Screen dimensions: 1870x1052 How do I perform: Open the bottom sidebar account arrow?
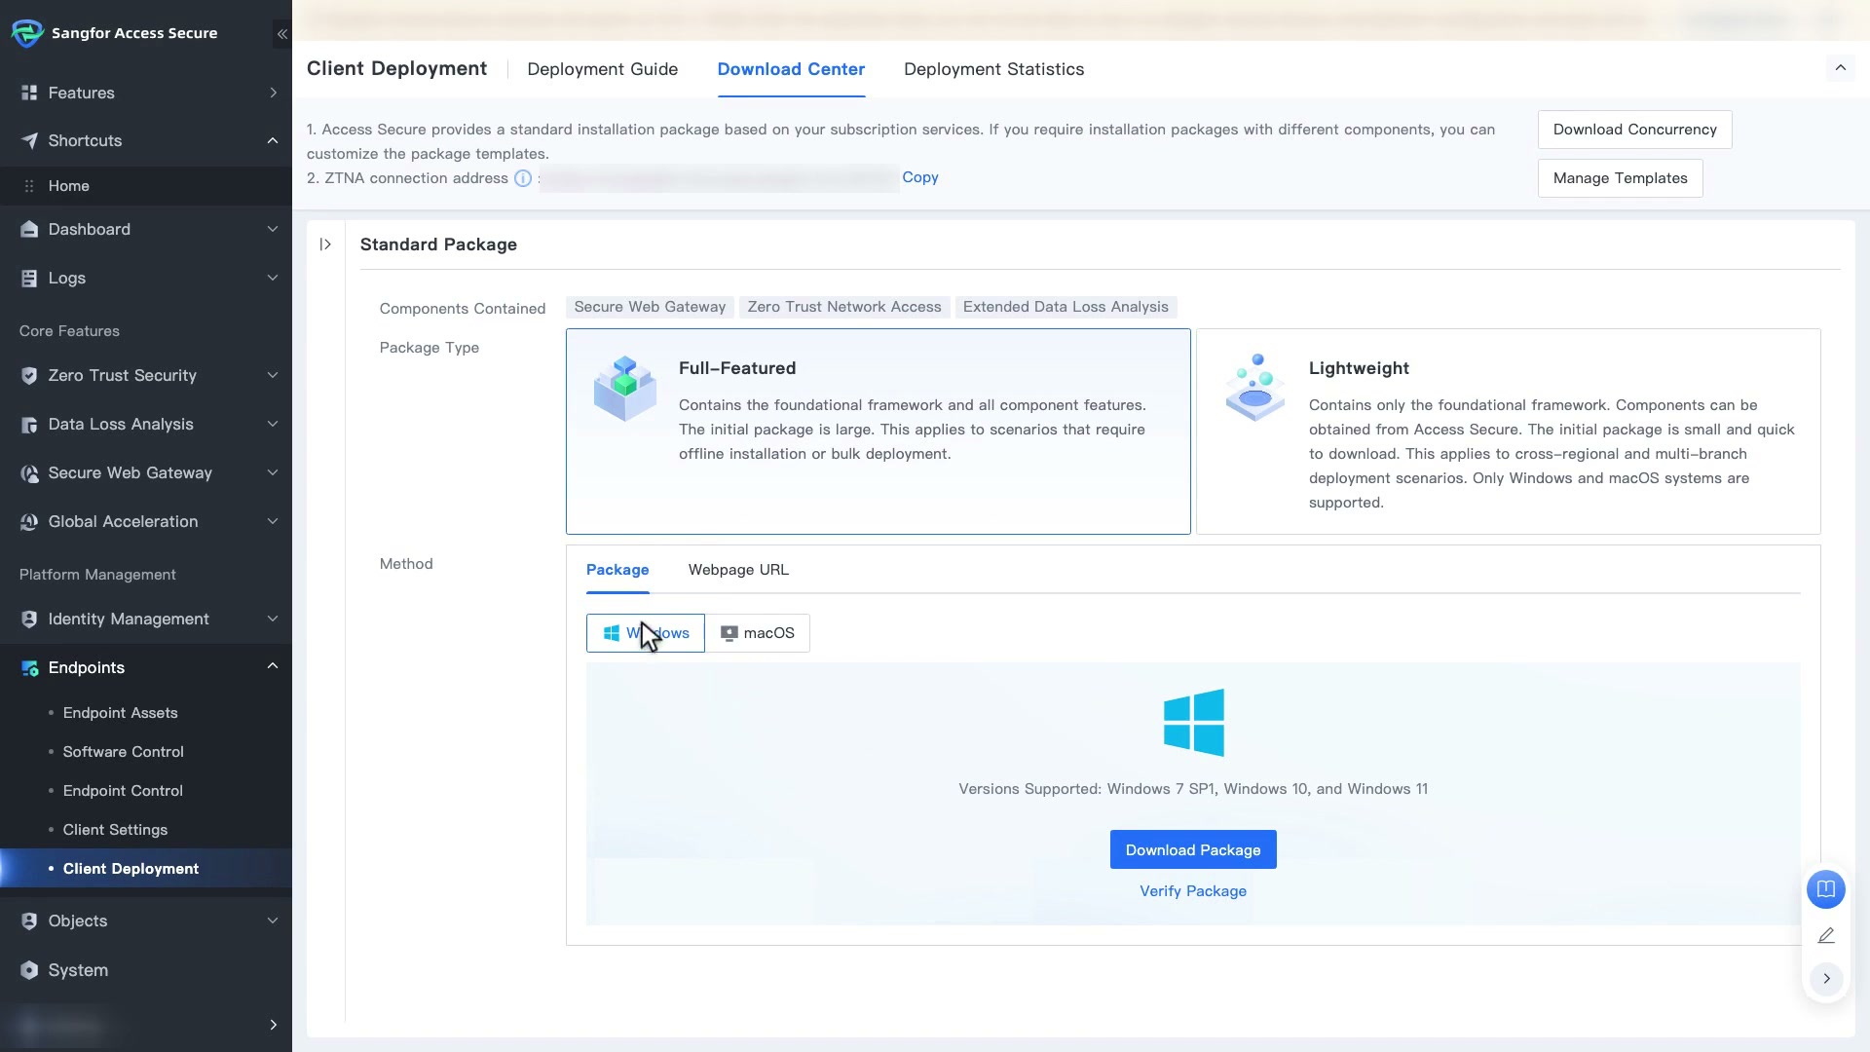(x=273, y=1025)
